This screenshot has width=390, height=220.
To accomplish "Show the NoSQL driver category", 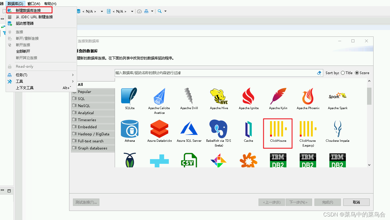I will point(93,106).
